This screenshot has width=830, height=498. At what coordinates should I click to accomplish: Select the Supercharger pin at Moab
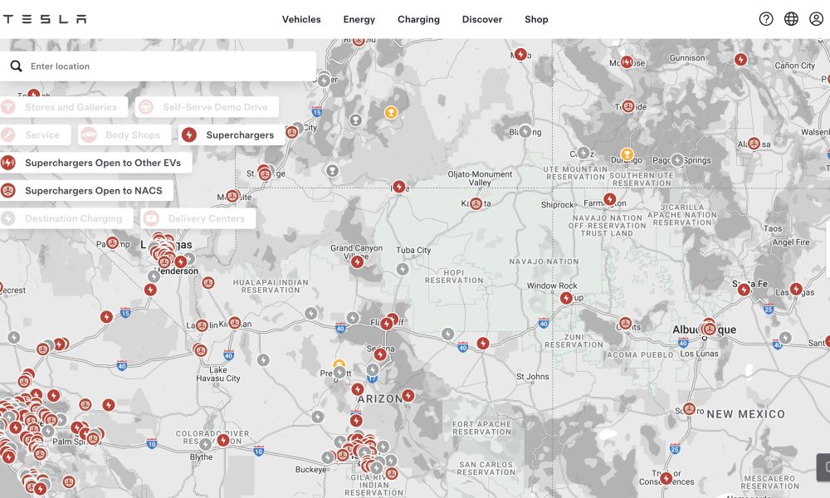[521, 54]
